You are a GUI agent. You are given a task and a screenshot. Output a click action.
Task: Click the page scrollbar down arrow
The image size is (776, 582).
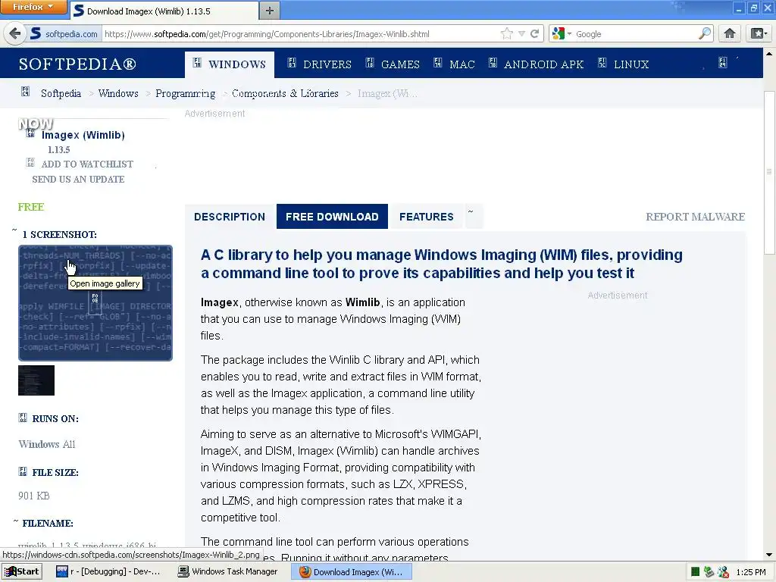(769, 555)
